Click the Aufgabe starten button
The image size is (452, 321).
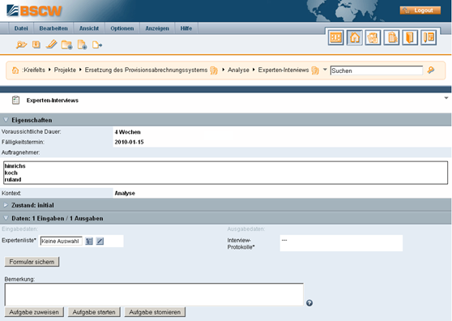tap(94, 312)
